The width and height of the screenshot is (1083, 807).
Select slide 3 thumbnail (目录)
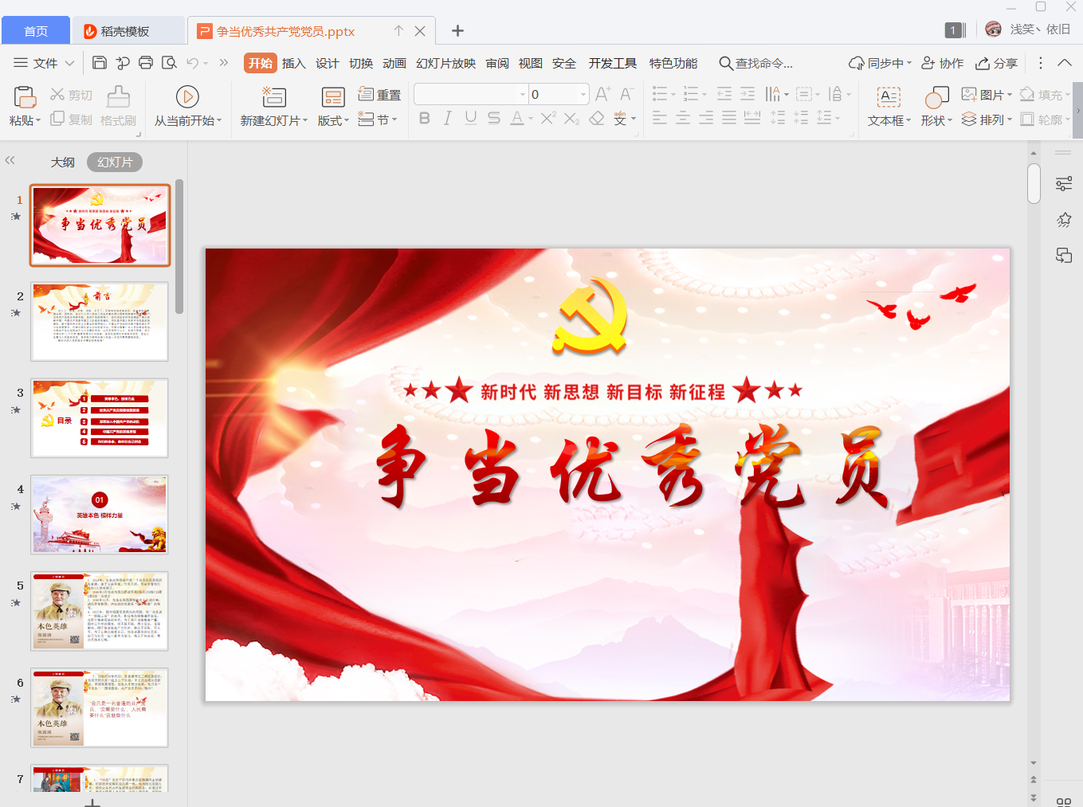point(100,418)
